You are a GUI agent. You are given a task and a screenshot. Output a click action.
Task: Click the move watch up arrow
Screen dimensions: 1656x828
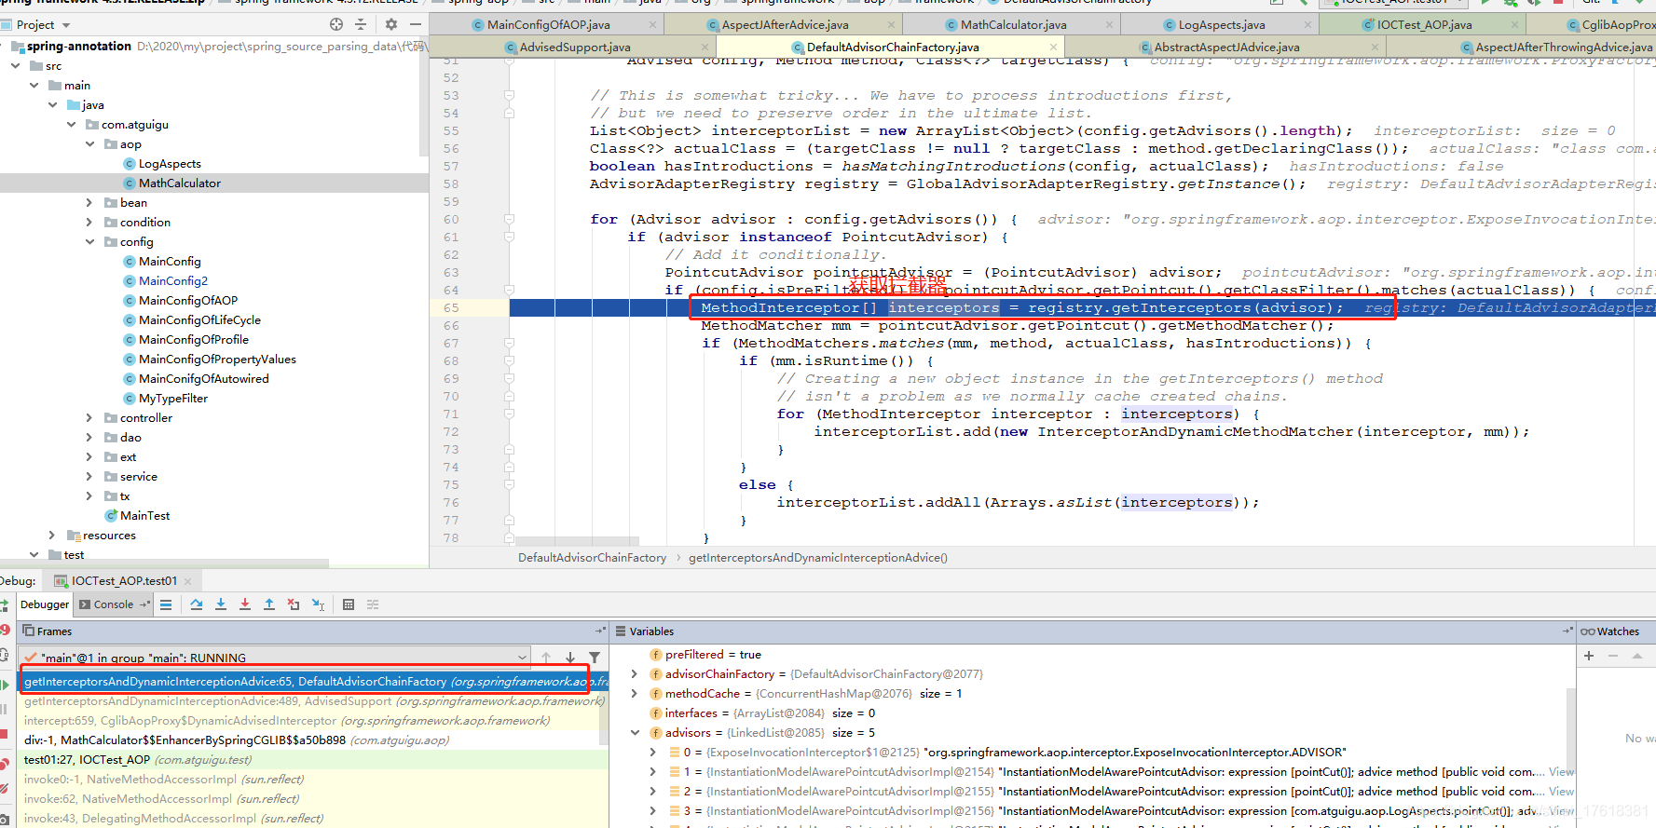click(x=1637, y=656)
